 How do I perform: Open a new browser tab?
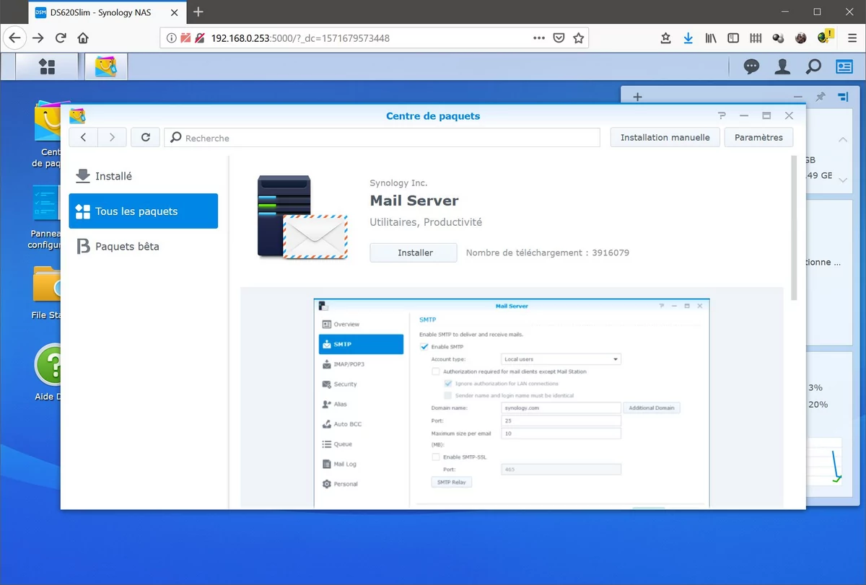pyautogui.click(x=198, y=12)
